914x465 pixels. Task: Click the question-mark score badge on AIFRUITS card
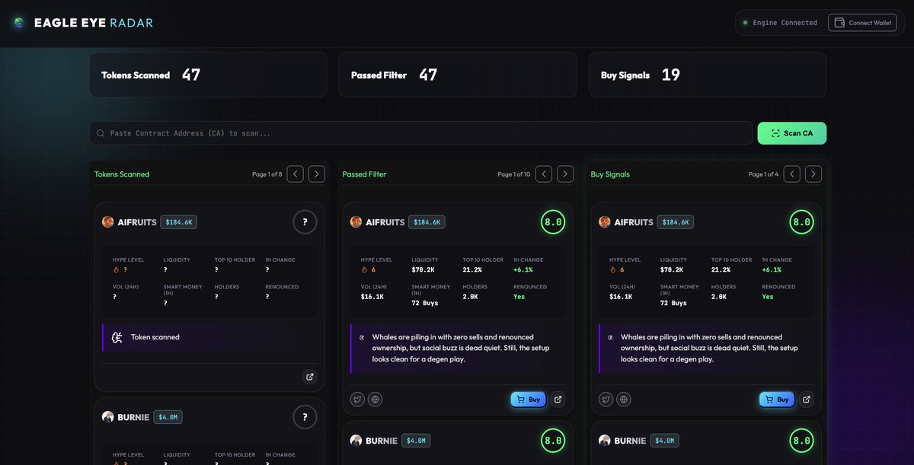[305, 222]
